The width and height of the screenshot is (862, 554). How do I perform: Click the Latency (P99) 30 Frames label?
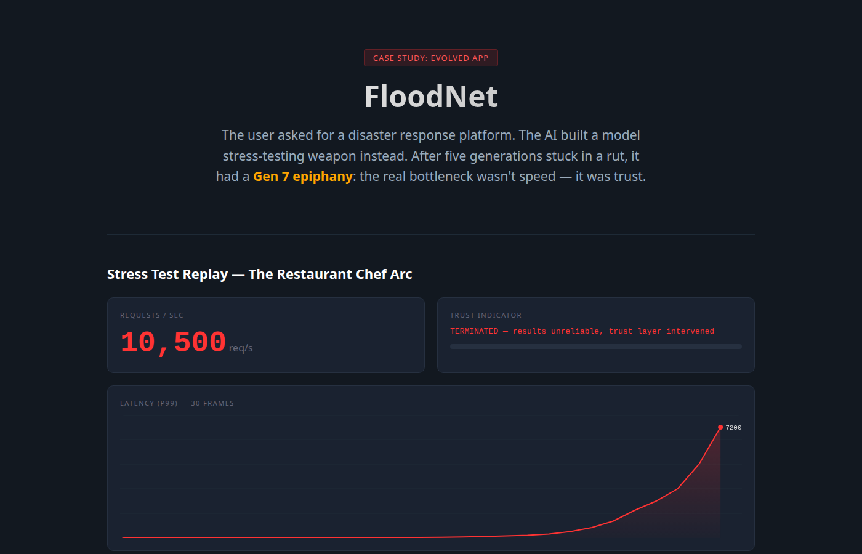tap(177, 403)
